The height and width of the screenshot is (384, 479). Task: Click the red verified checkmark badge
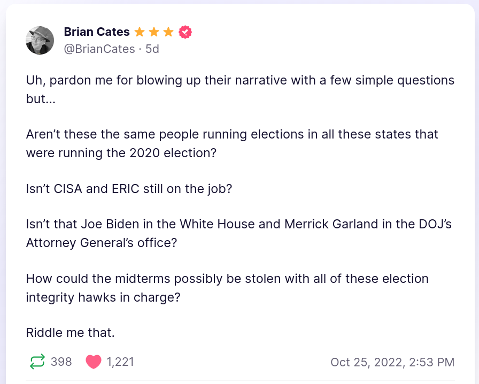tap(185, 32)
